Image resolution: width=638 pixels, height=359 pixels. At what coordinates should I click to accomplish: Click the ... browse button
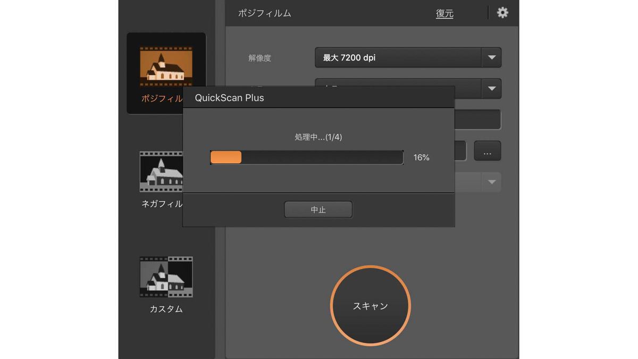click(x=487, y=151)
